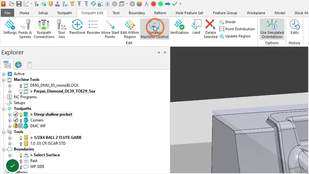Toggle light bulb for Select Surface boundary

coord(21,155)
